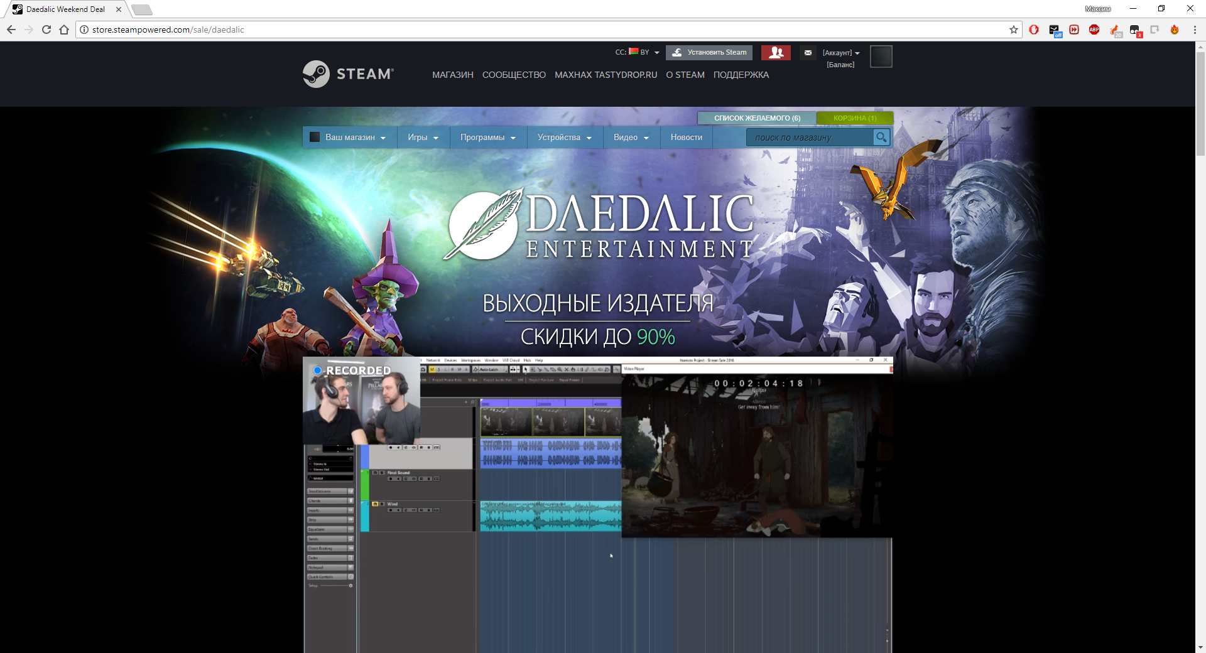Open the Steam extension marked off
The height and width of the screenshot is (653, 1206).
(x=1055, y=30)
